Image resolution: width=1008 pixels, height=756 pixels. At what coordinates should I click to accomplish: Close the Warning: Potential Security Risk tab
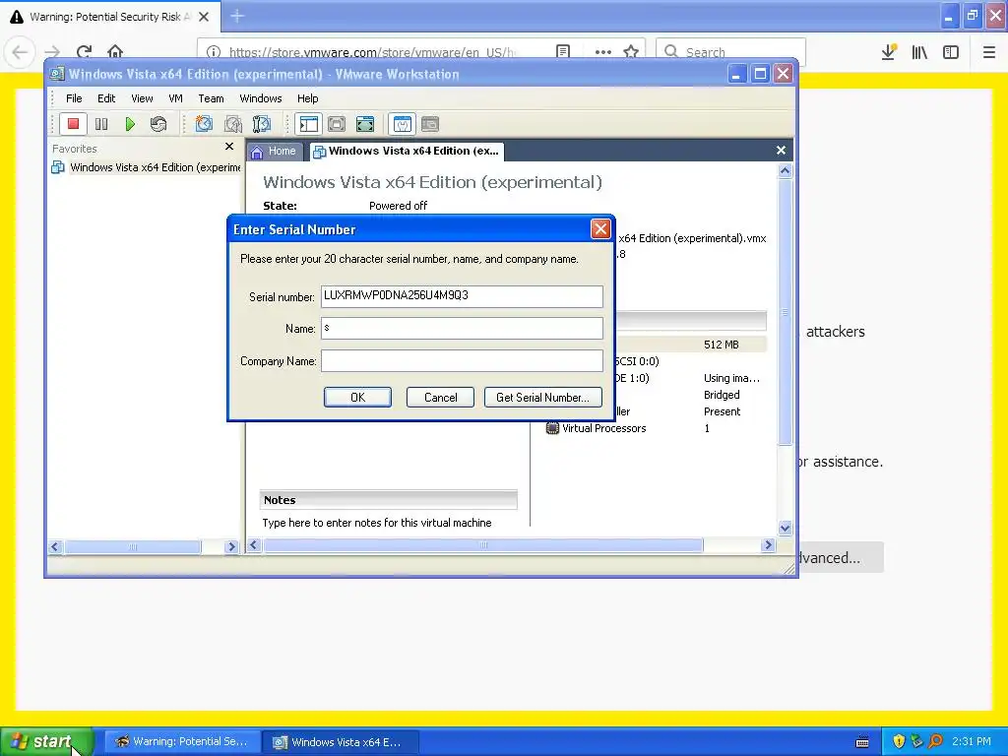tap(204, 17)
